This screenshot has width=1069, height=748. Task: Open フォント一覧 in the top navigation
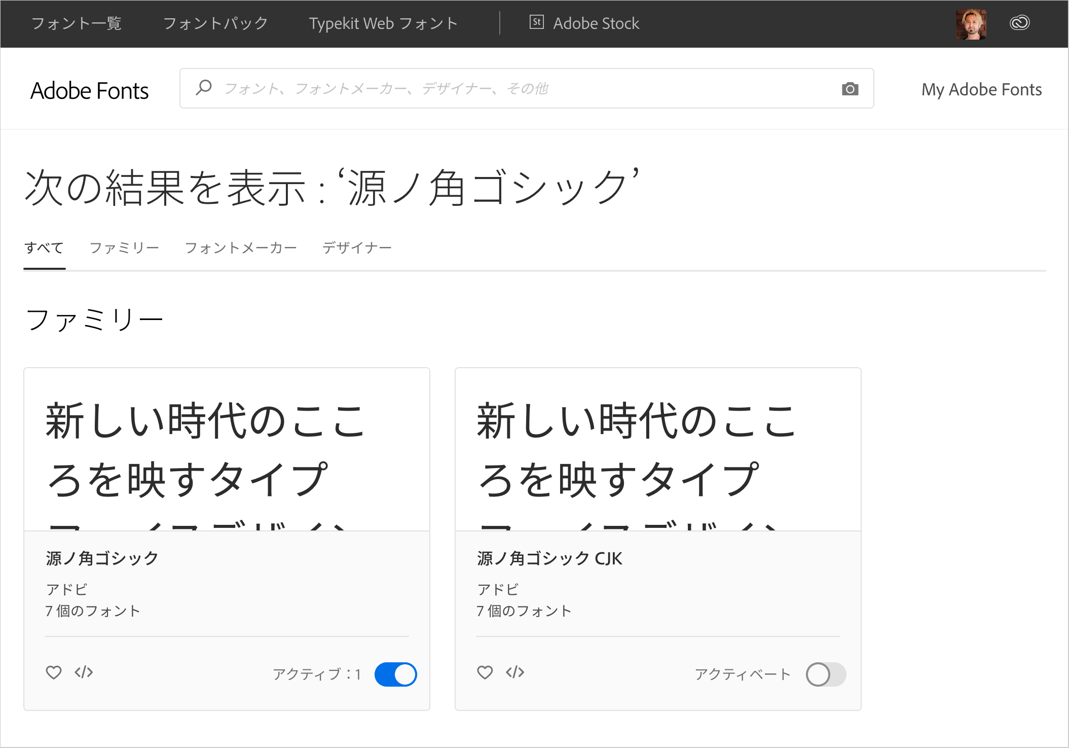click(x=76, y=23)
